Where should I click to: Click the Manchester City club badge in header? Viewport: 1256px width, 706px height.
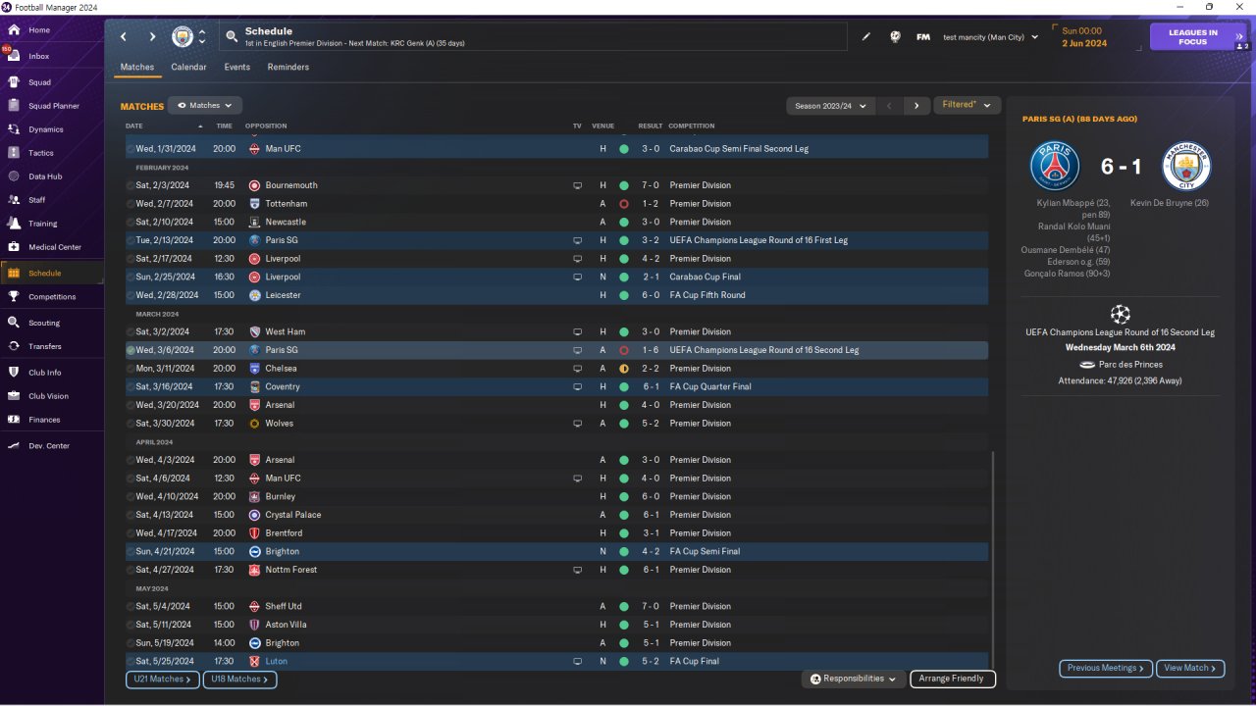click(183, 36)
